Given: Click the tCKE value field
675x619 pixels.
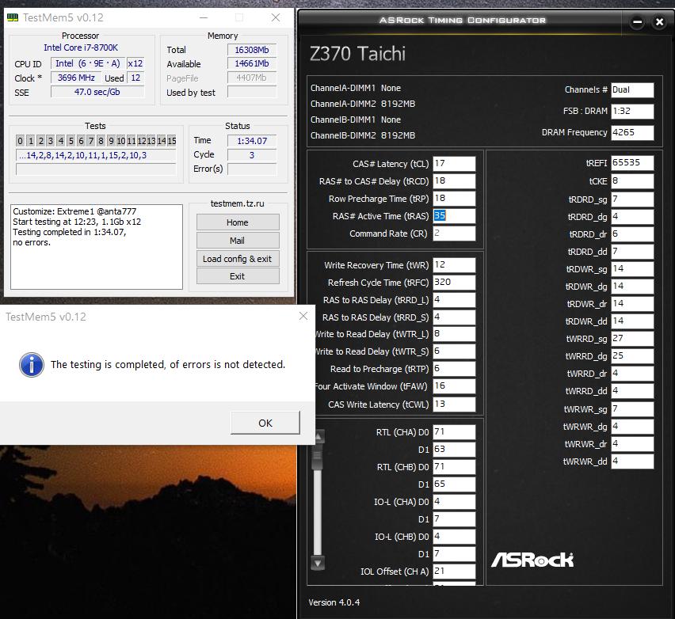Looking at the screenshot, I should 632,181.
